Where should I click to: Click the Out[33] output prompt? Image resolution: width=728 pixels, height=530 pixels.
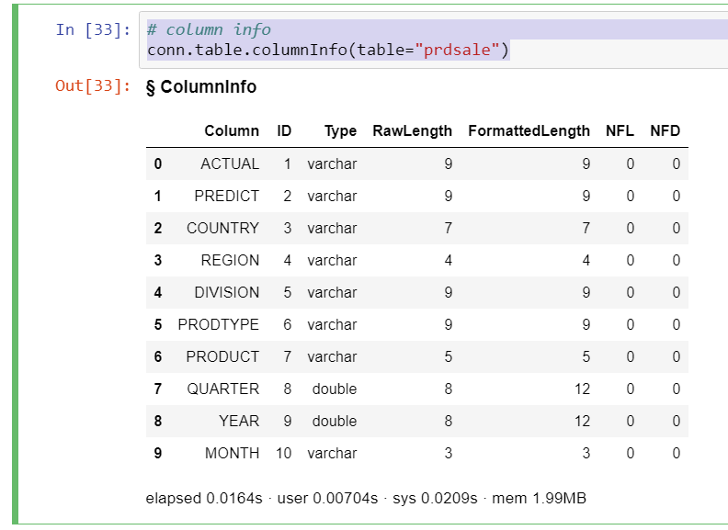click(x=92, y=86)
